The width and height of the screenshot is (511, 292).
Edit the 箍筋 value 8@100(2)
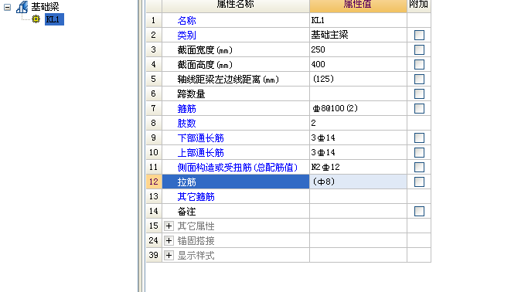click(x=358, y=108)
